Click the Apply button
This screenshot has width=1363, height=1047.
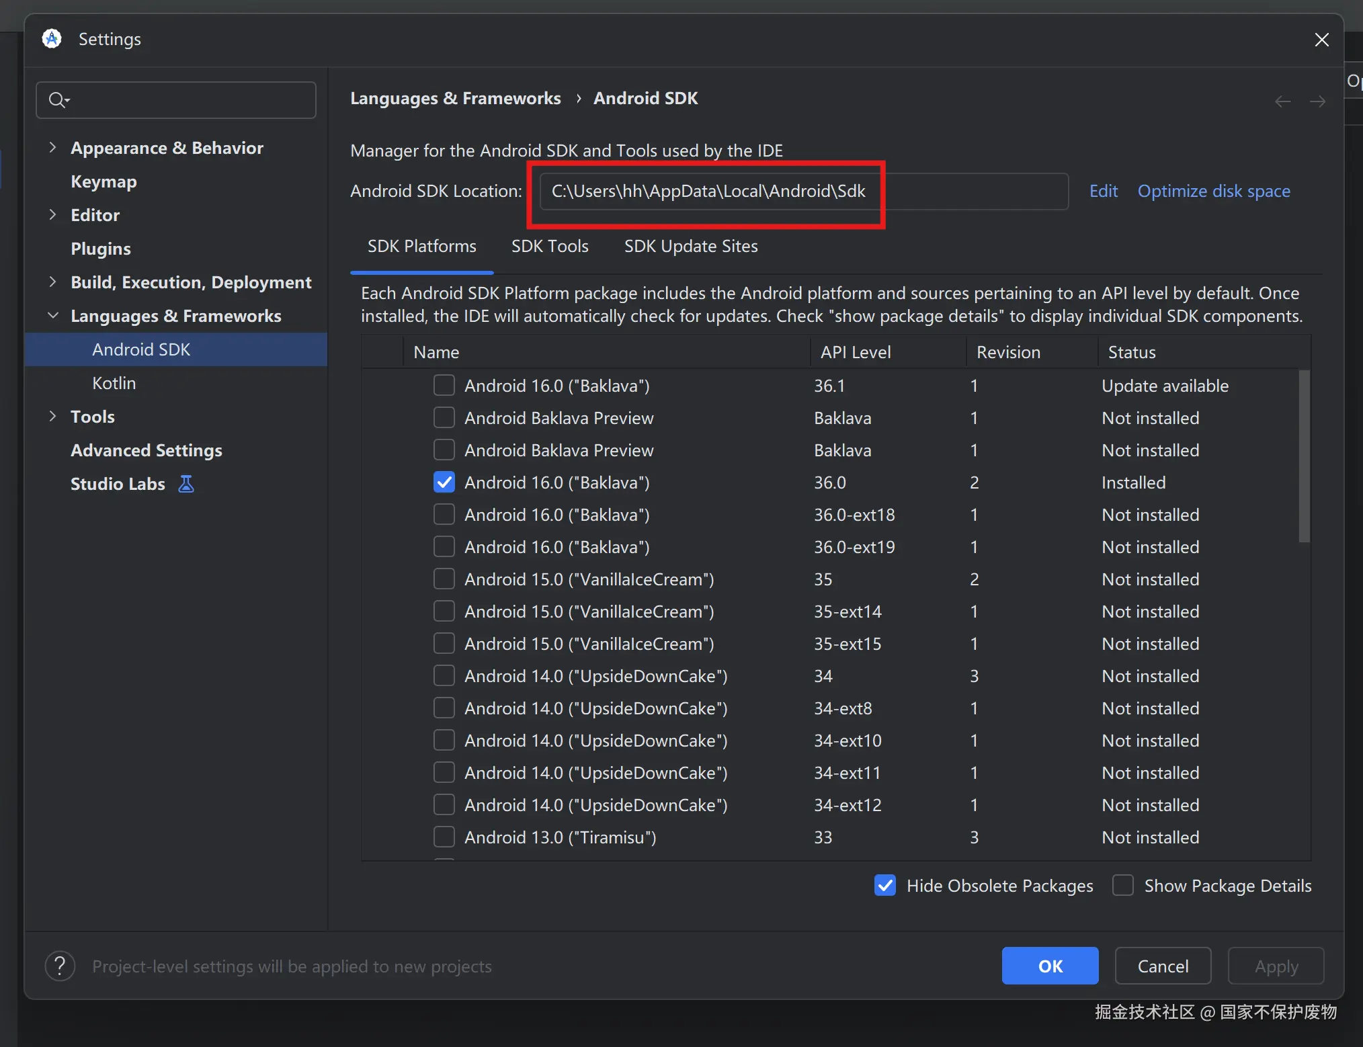tap(1276, 966)
